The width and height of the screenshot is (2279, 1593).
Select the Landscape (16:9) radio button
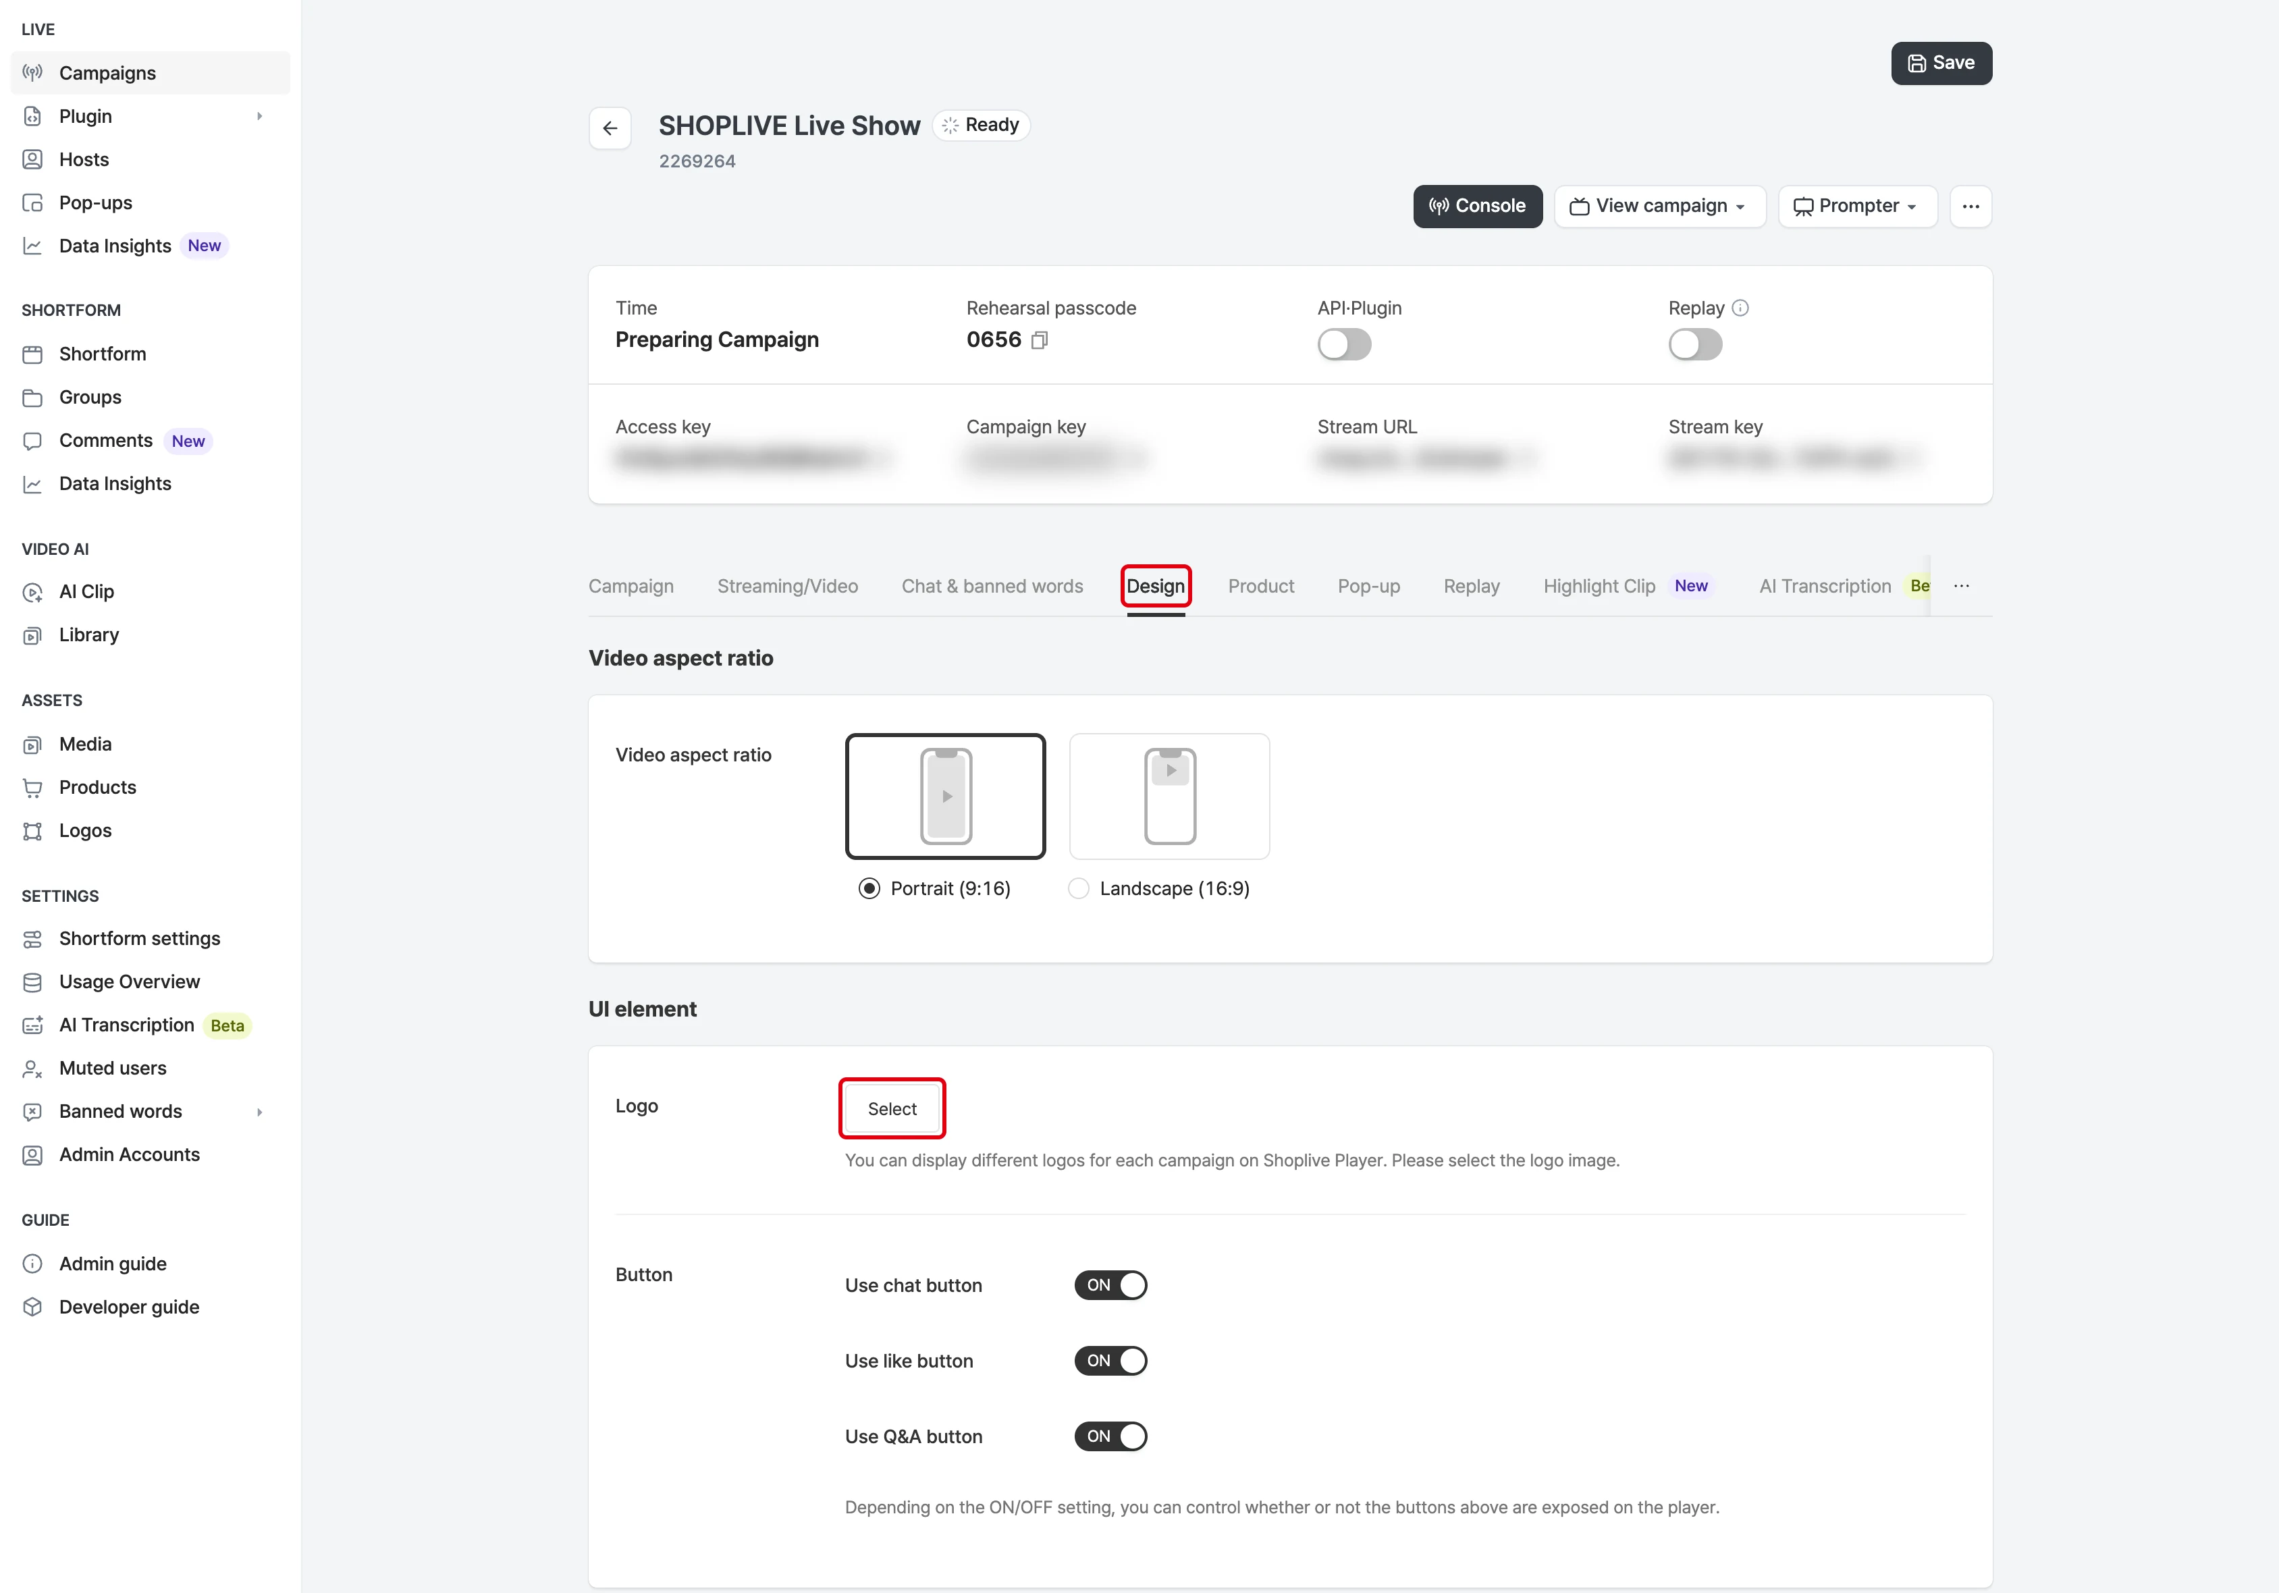[1078, 888]
